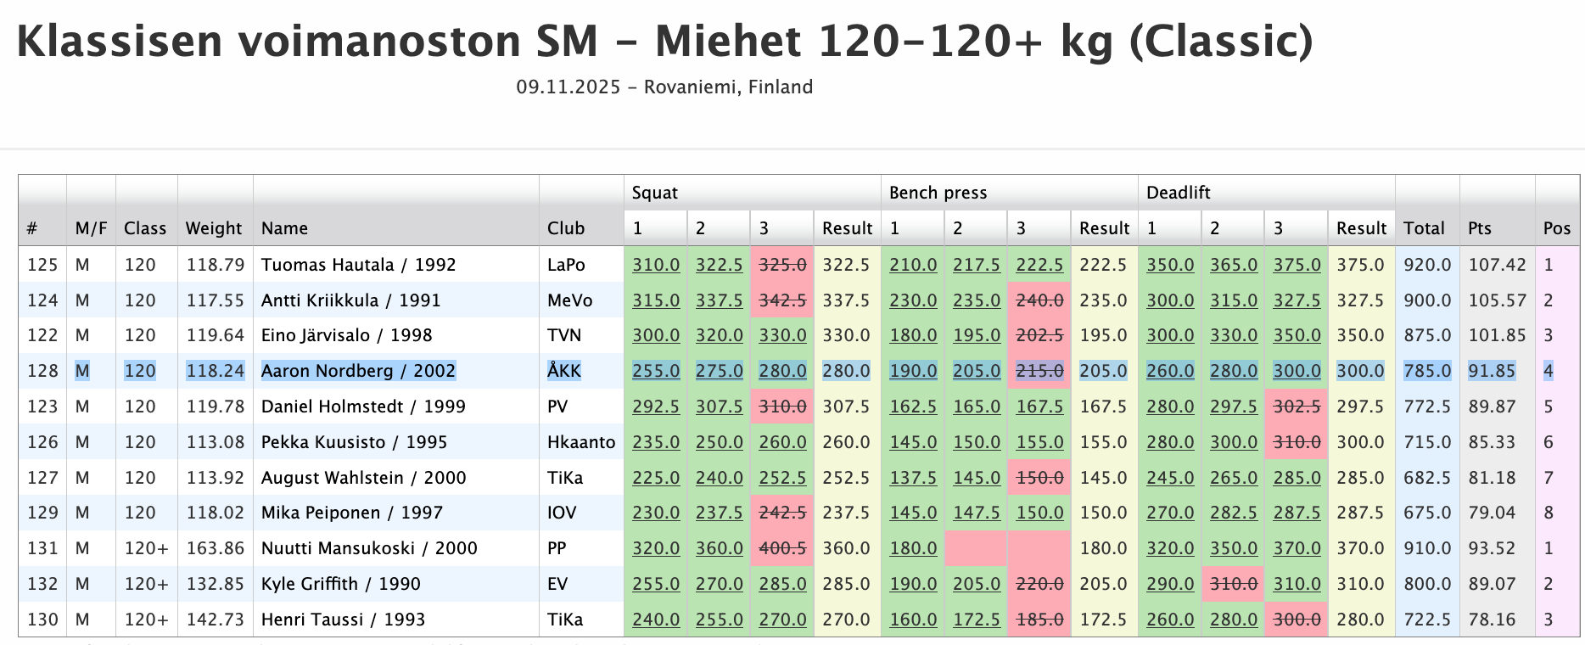Click the Bench press group header
This screenshot has height=645, width=1585.
pos(938,193)
